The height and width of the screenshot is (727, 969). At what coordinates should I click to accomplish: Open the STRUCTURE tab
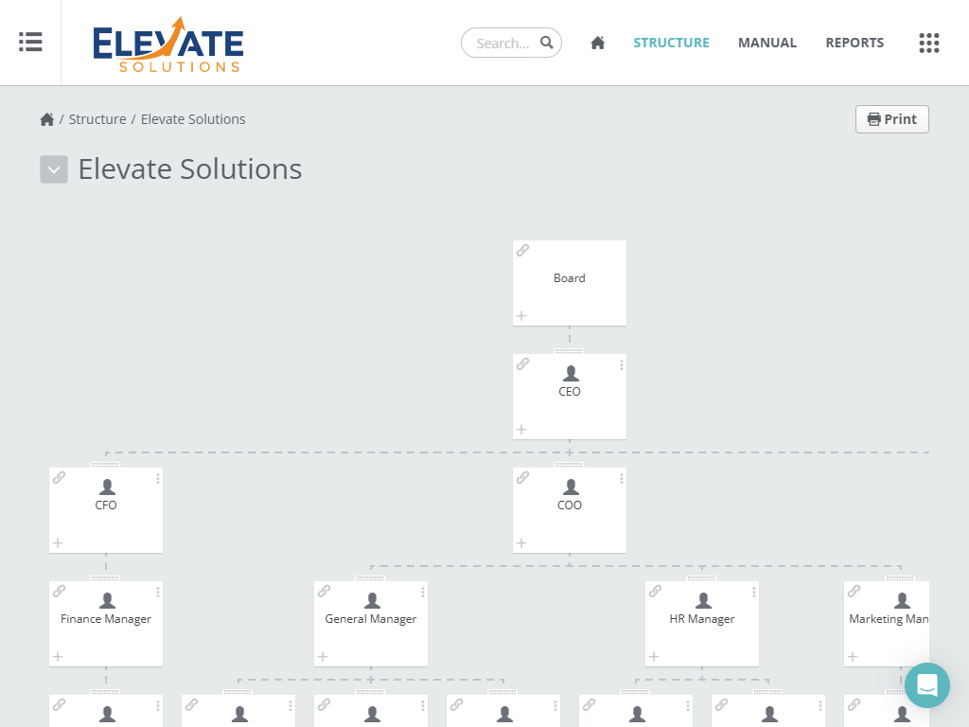coord(671,43)
